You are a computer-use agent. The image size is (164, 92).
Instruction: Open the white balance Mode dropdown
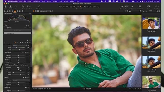point(20,45)
